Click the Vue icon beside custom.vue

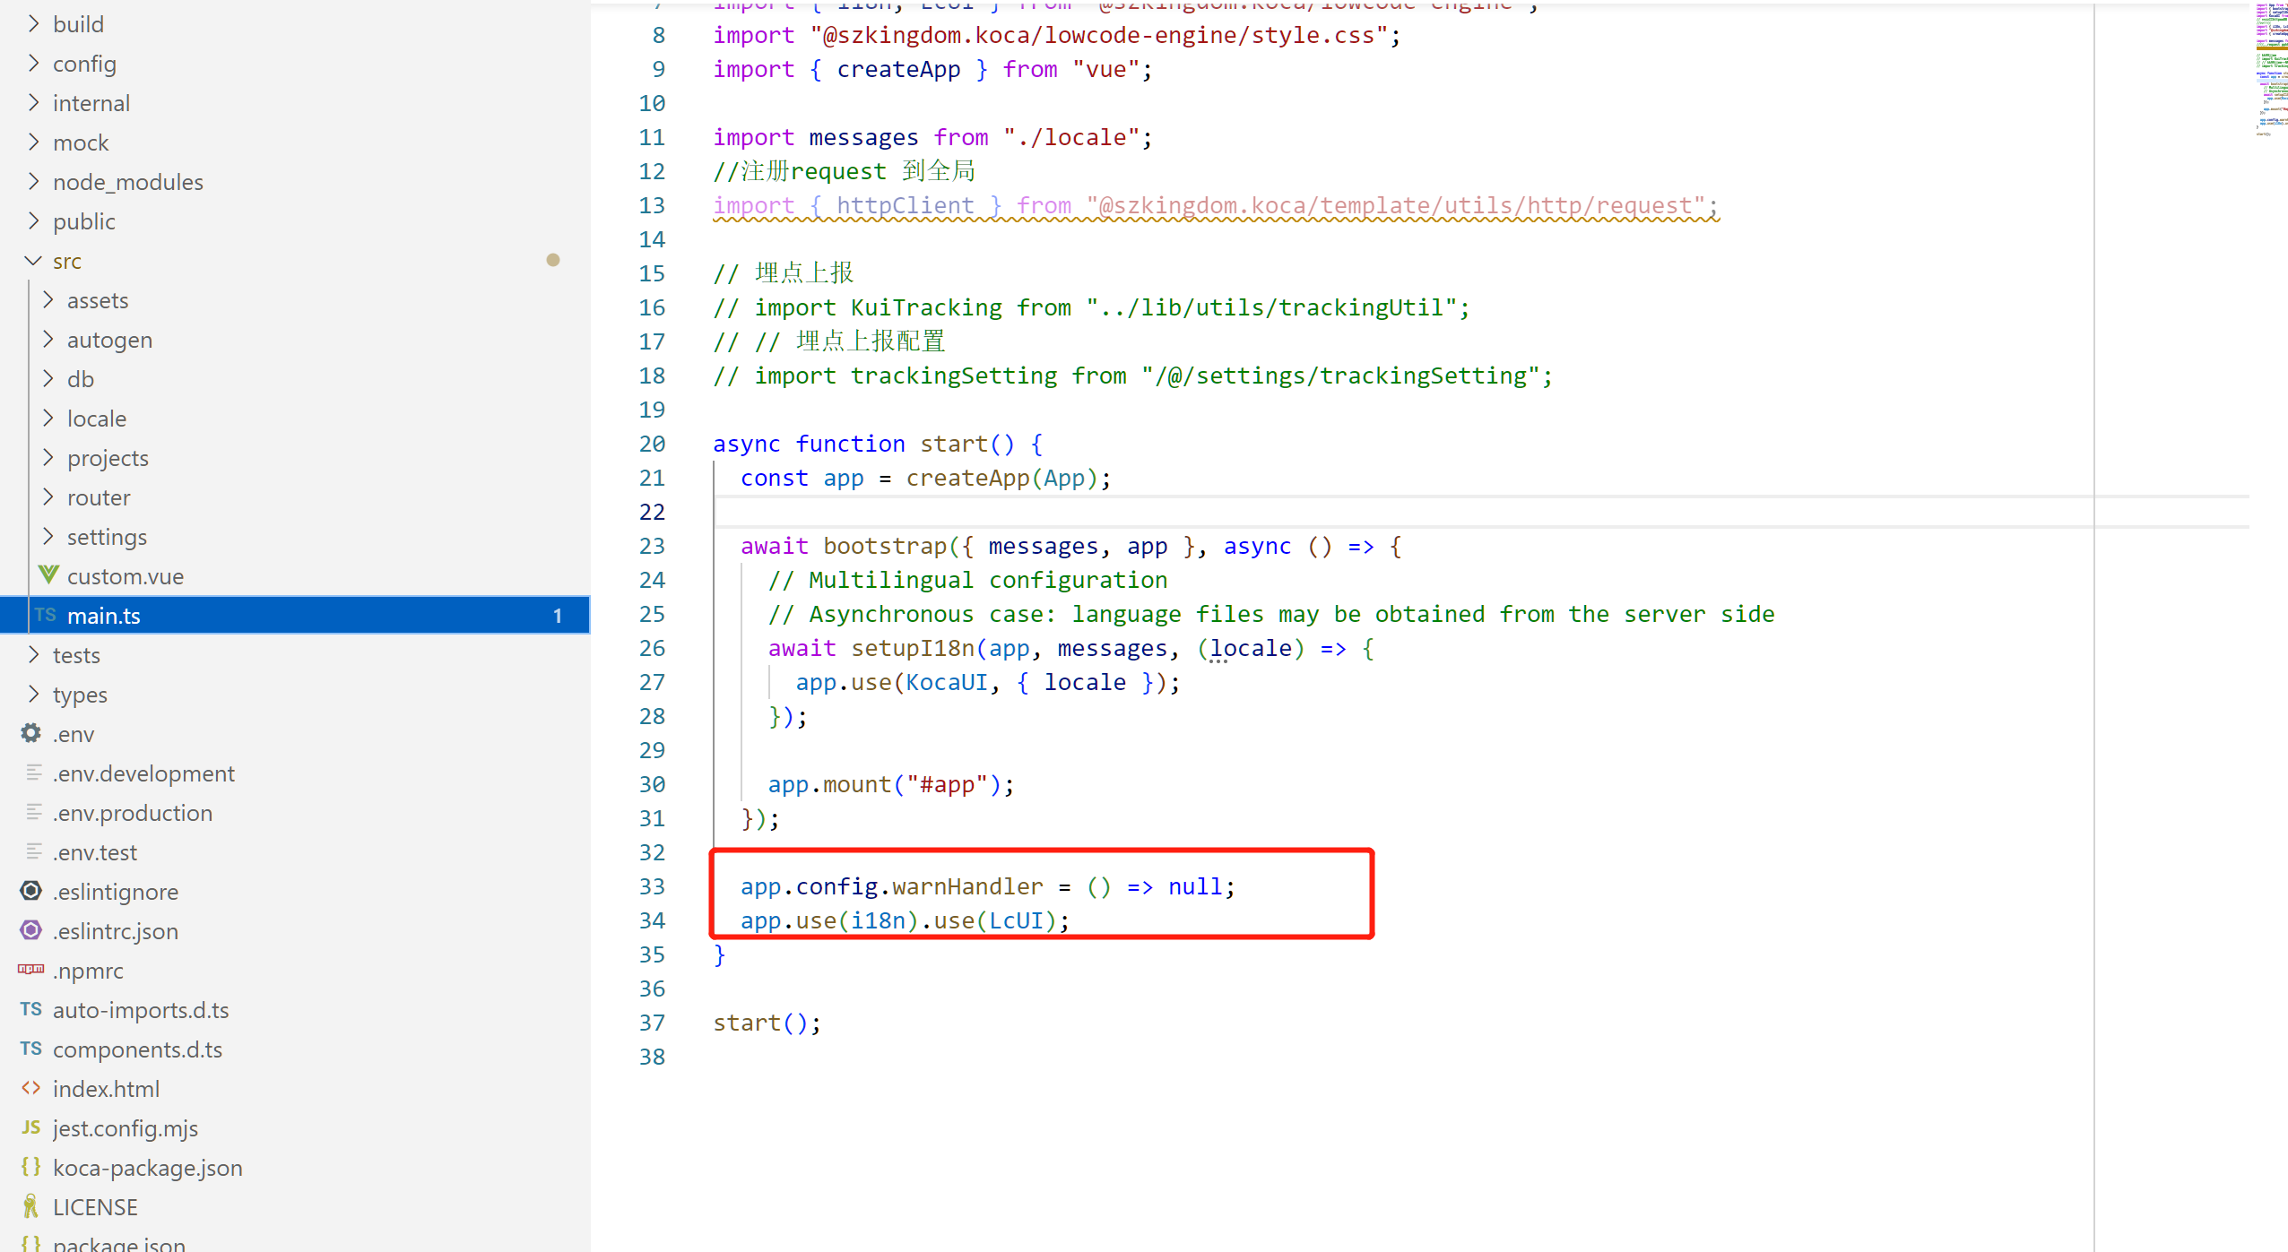[48, 575]
